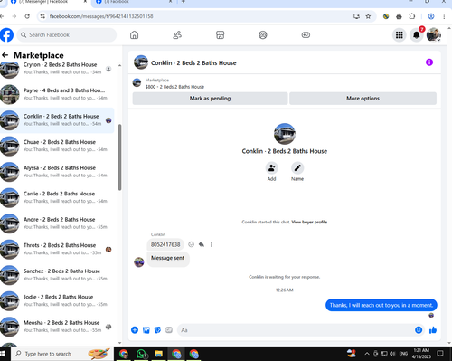Click the Message sent bubble
452x361 pixels.
[168, 259]
